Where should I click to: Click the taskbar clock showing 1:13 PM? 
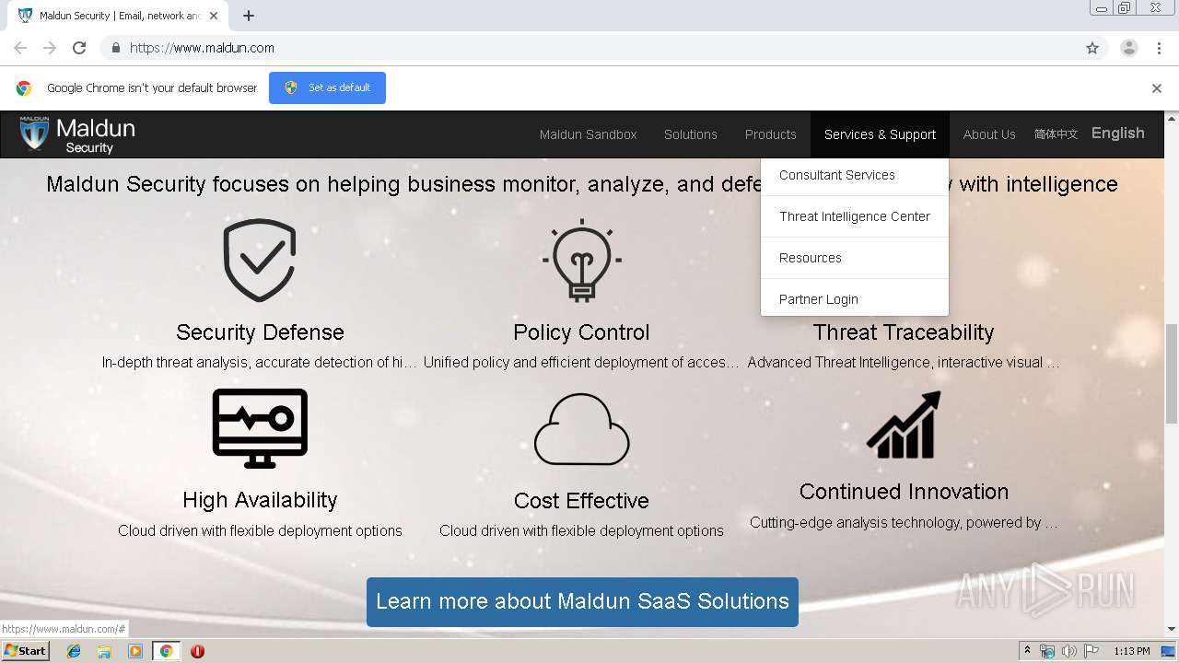(x=1131, y=651)
